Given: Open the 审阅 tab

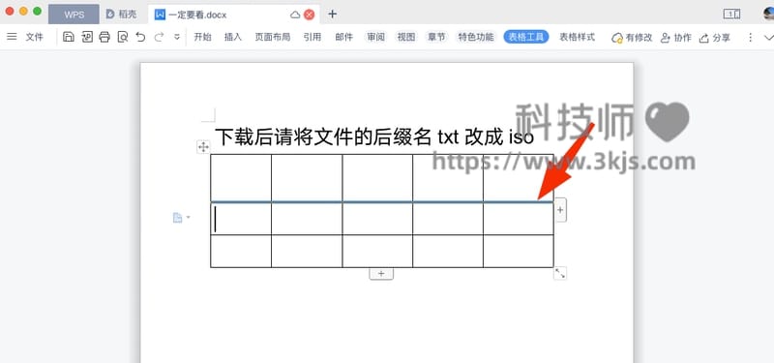Looking at the screenshot, I should (375, 37).
